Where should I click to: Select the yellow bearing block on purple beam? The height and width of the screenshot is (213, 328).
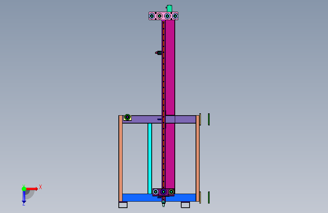click(x=127, y=117)
